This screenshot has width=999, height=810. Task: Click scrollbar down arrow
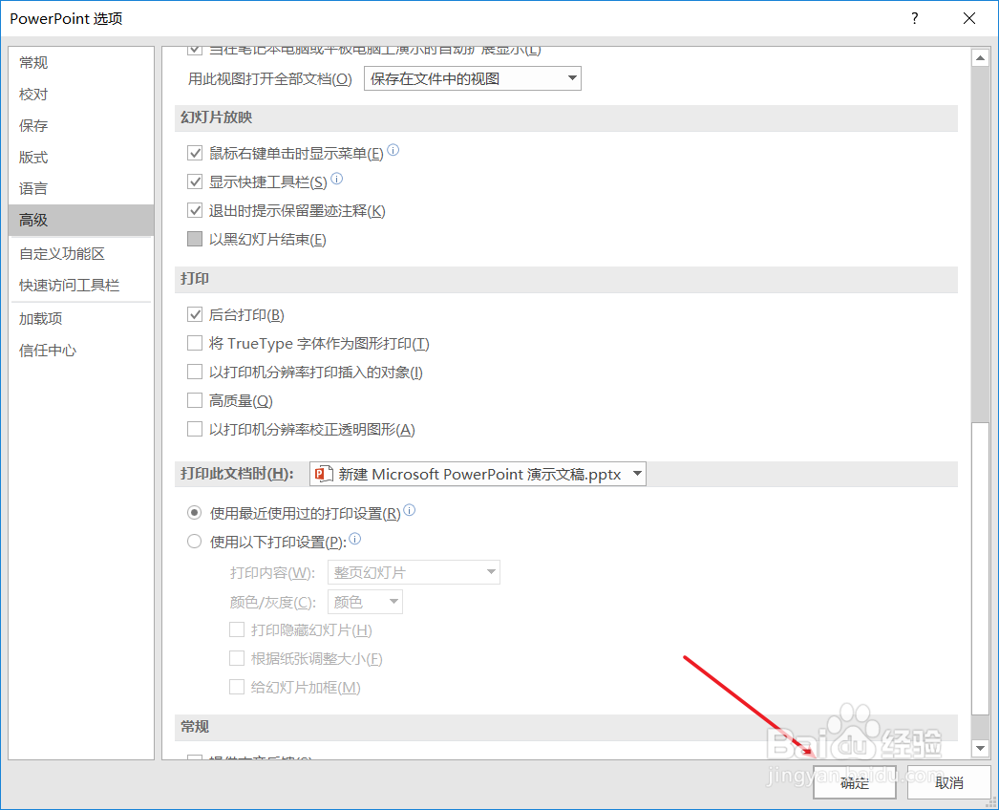980,748
